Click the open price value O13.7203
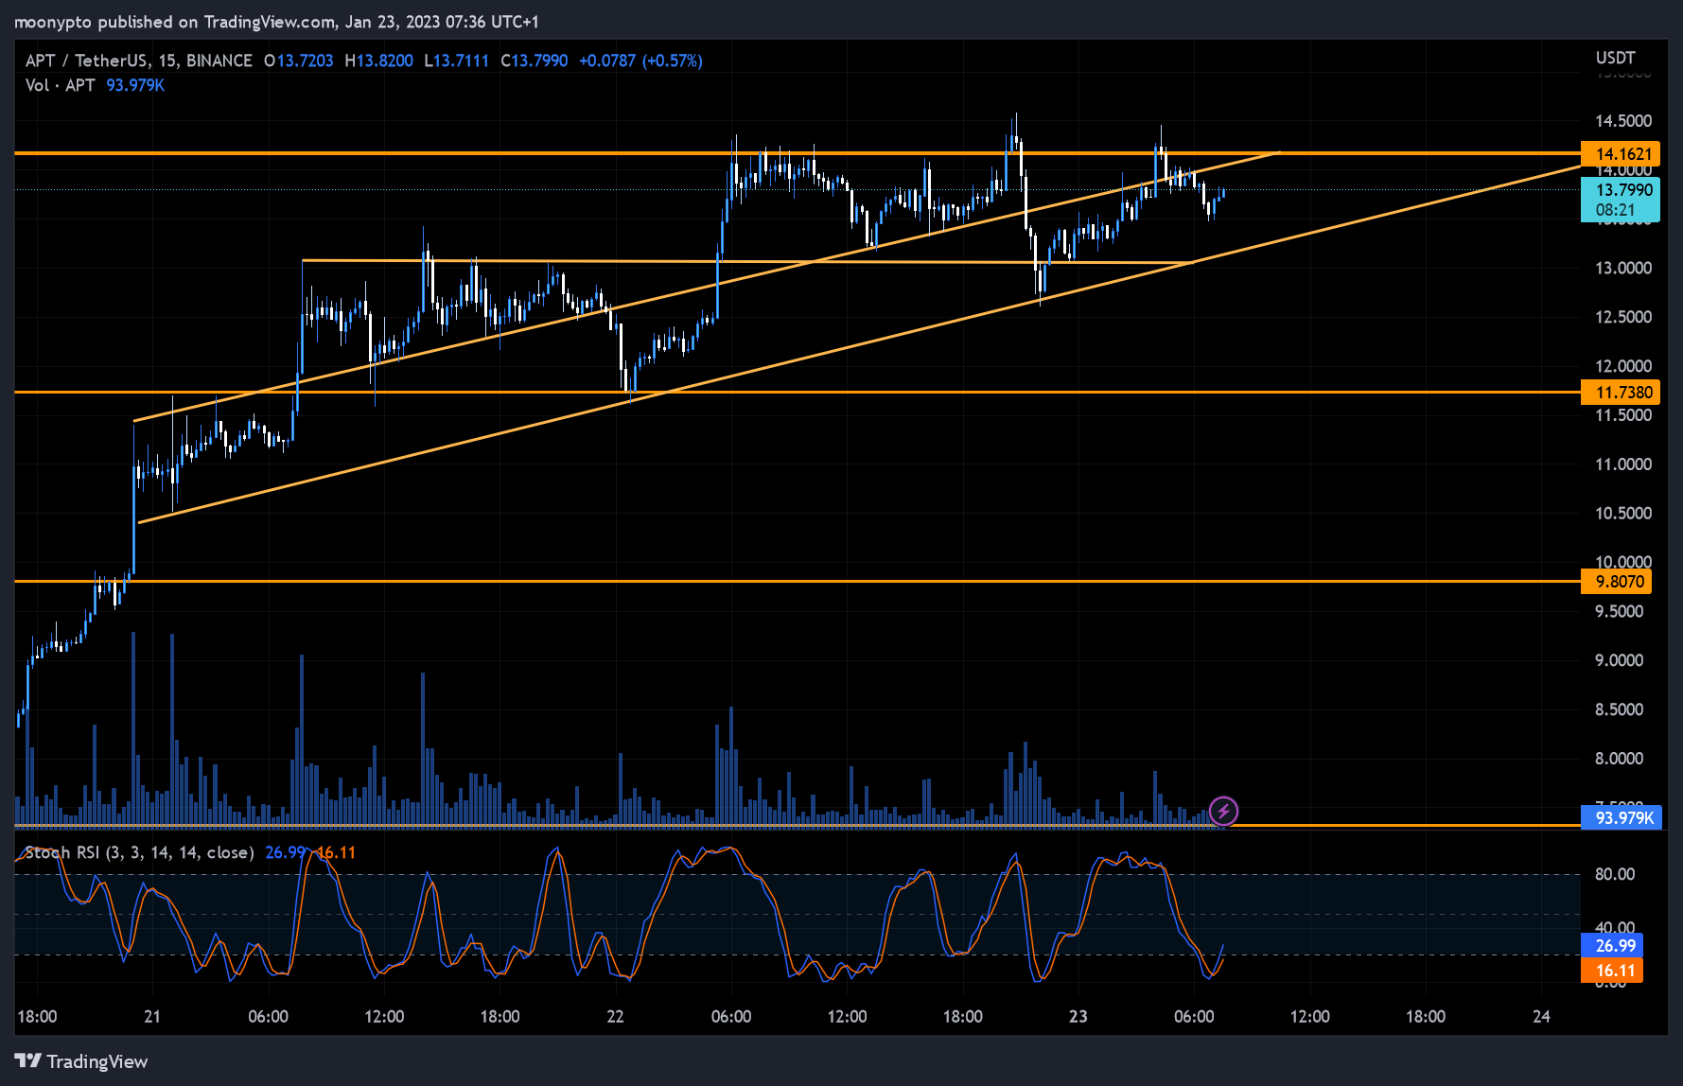Viewport: 1683px width, 1086px height. (298, 61)
